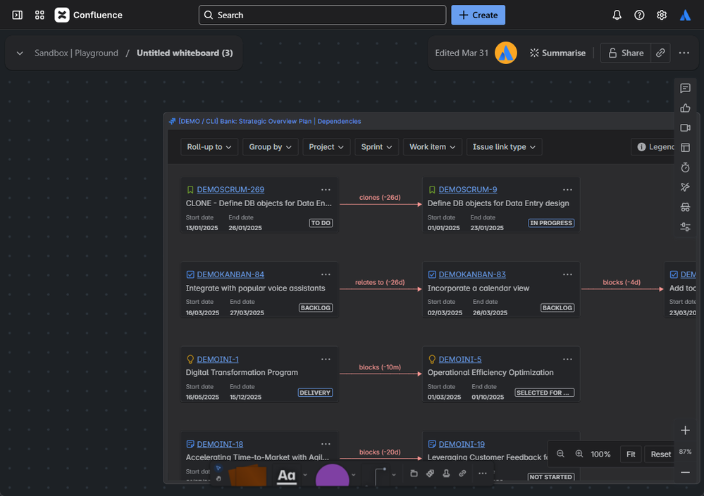Screen dimensions: 704x496
Task: Open the Roll-up to dropdown
Action: click(x=209, y=147)
